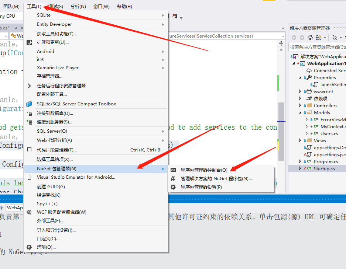
Task: Select 导入和导出设置(I) entry
Action: pos(96,230)
